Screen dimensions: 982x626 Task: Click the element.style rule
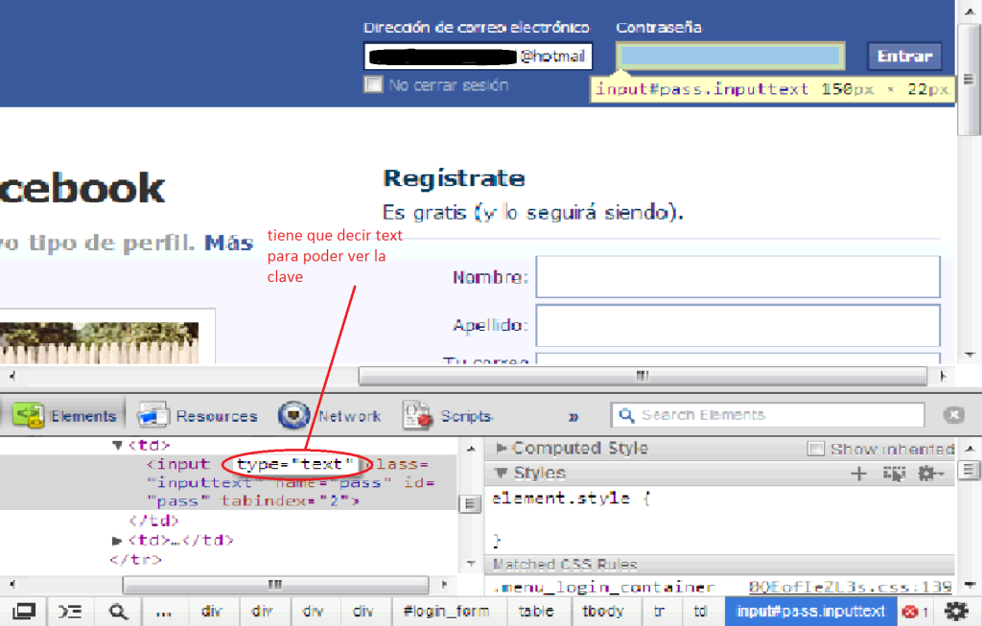571,498
